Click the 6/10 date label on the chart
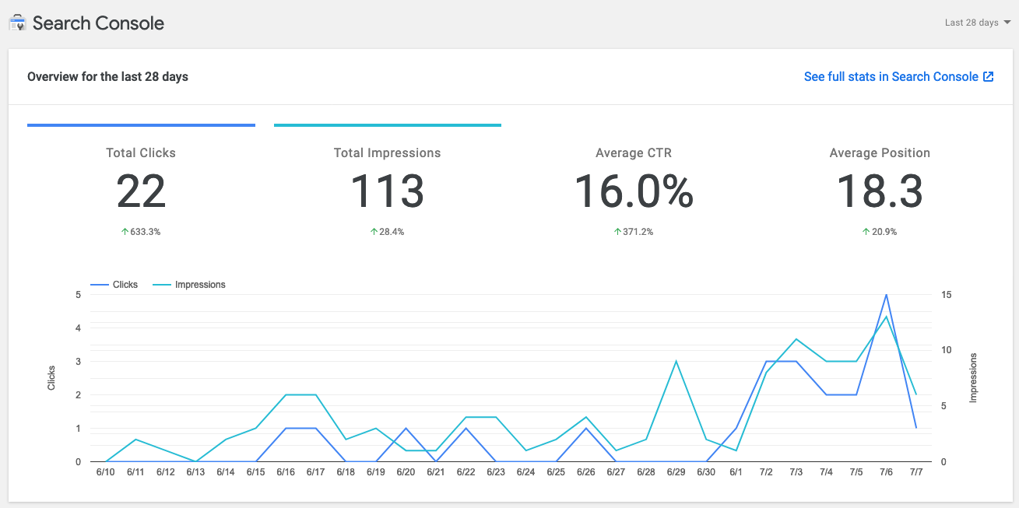Viewport: 1019px width, 508px height. point(105,472)
